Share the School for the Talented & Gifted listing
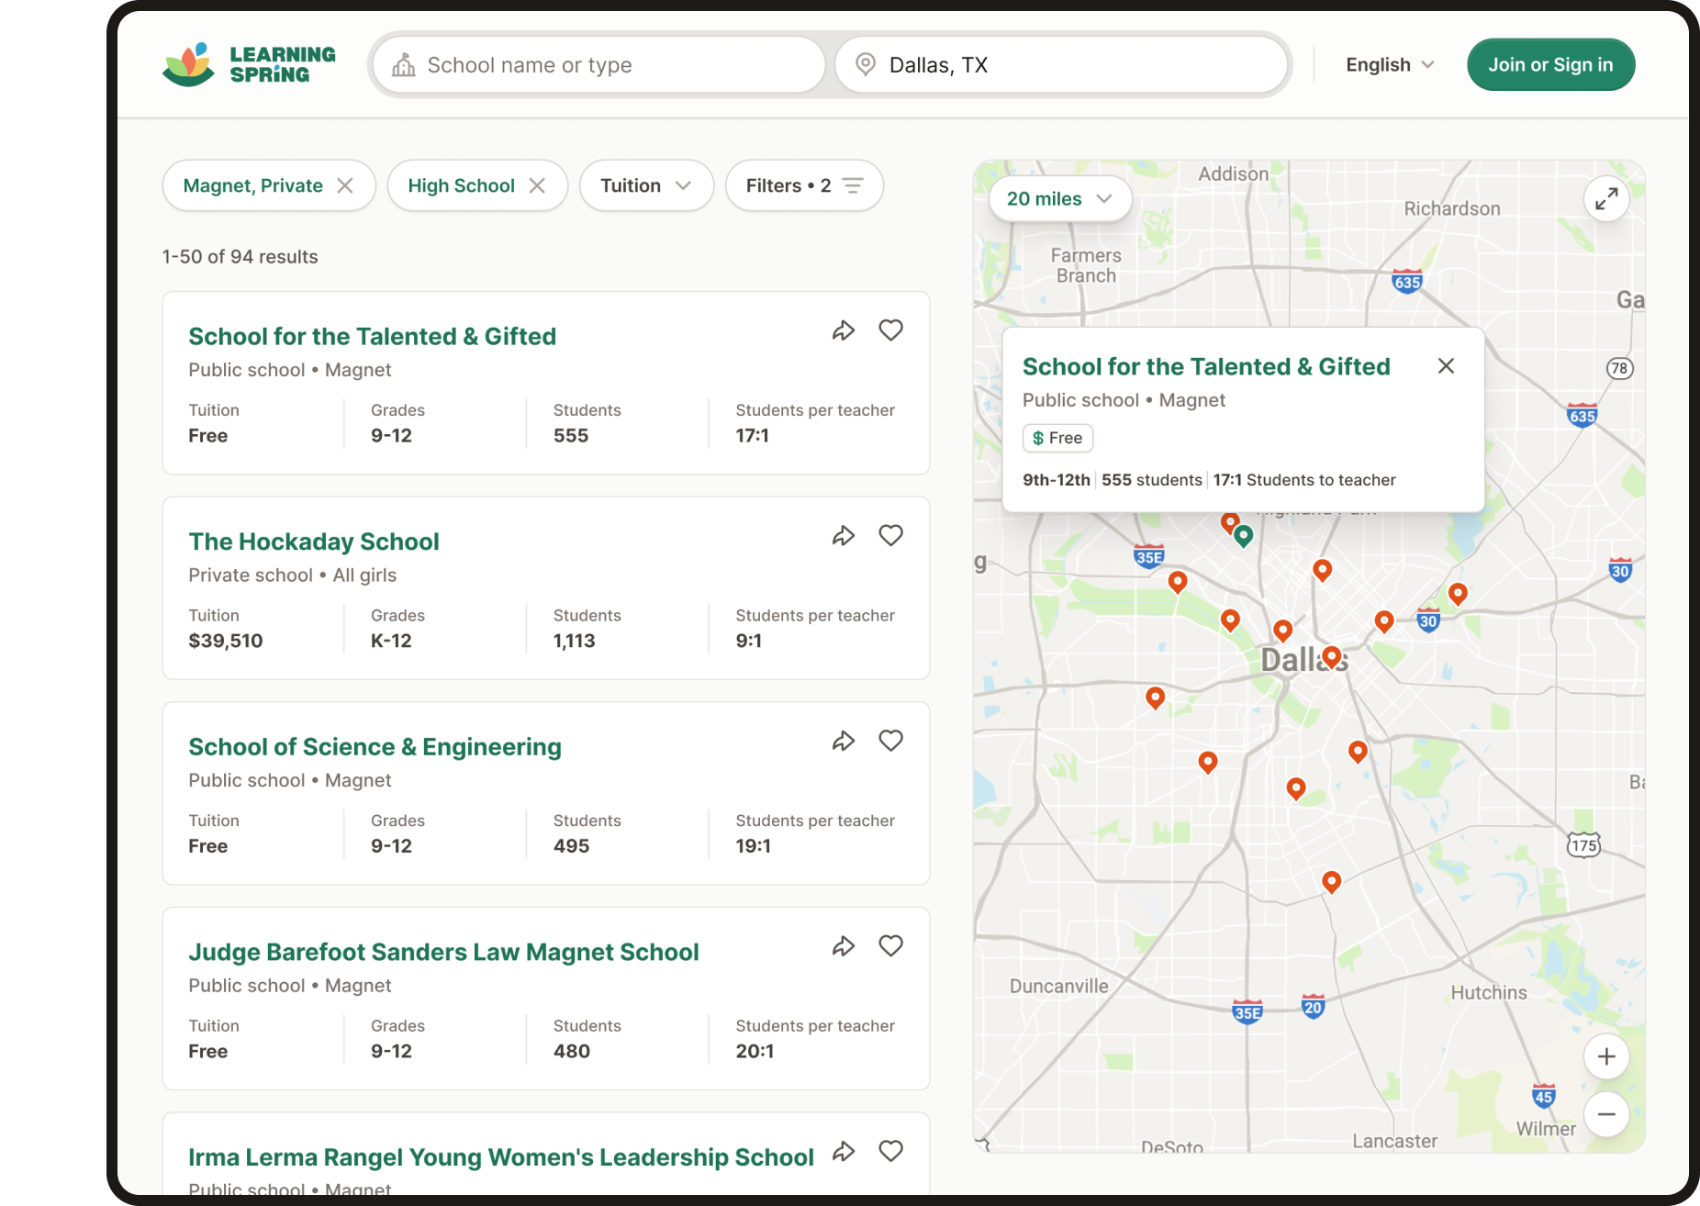The image size is (1700, 1206). coord(843,330)
